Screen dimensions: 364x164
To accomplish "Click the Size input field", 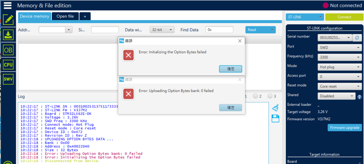I will click(105, 29).
